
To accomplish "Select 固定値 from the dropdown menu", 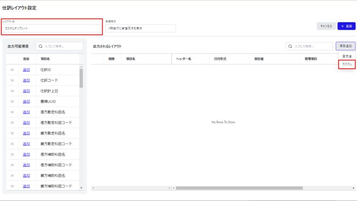I will click(x=347, y=56).
